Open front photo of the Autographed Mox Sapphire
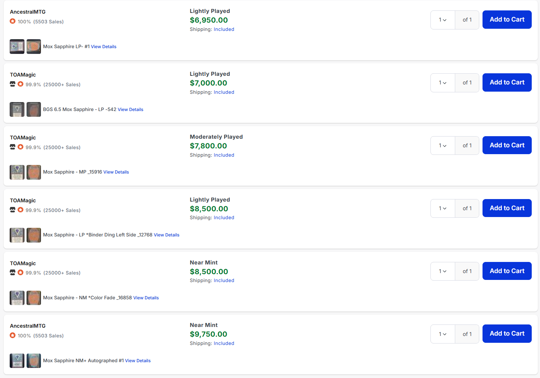This screenshot has width=540, height=378. coord(17,360)
